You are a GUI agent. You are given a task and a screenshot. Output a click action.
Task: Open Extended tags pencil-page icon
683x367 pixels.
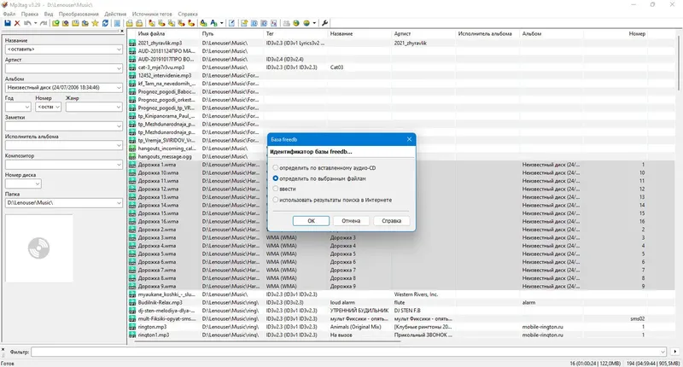231,23
